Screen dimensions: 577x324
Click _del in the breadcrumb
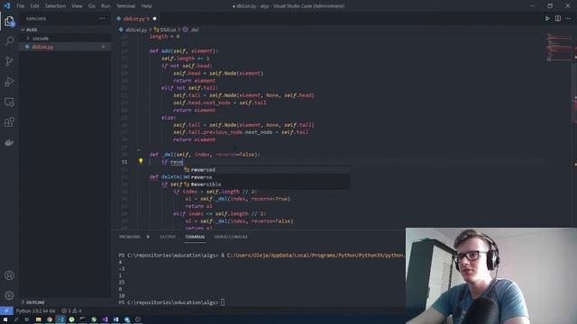point(195,30)
